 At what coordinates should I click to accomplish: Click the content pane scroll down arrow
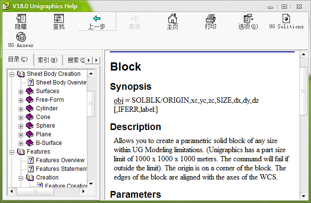coord(303,196)
